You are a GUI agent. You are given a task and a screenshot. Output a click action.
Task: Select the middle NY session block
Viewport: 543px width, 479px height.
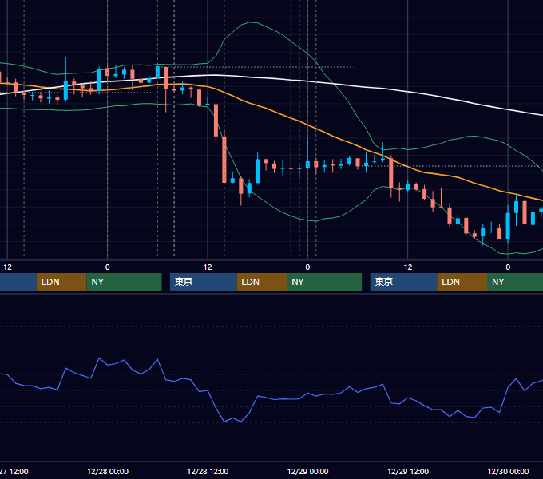click(x=324, y=282)
